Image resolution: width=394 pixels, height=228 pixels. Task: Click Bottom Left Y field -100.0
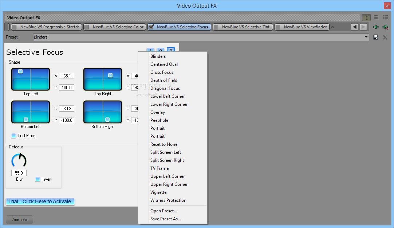click(67, 120)
